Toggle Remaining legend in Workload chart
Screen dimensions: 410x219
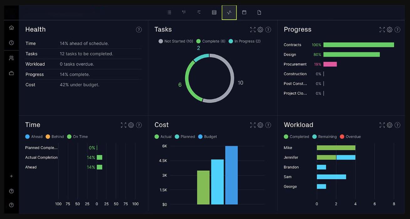point(324,137)
